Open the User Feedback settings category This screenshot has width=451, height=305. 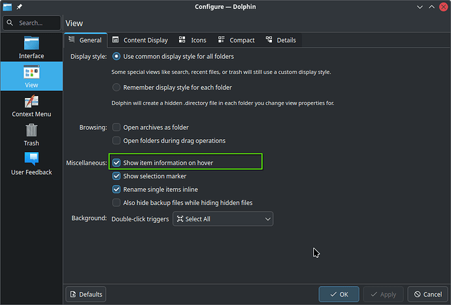31,163
